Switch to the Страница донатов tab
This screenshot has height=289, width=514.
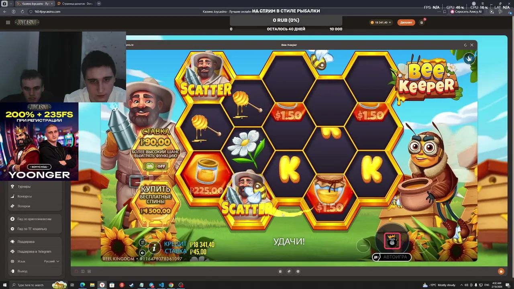click(x=75, y=4)
